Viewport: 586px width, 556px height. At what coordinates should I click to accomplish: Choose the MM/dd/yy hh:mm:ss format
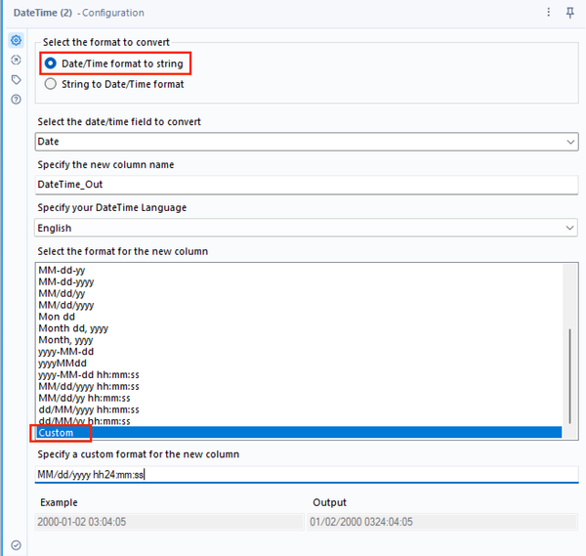coord(299,398)
